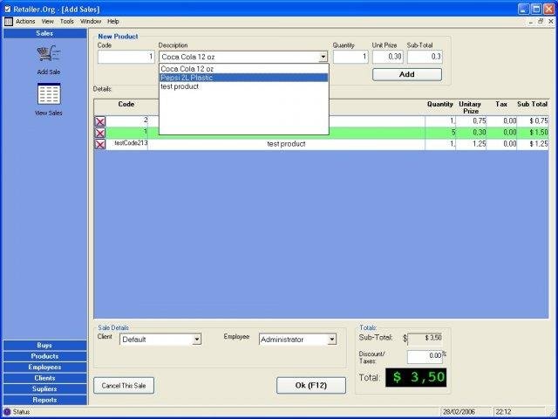
Task: Switch to the Buys section
Action: [44, 346]
